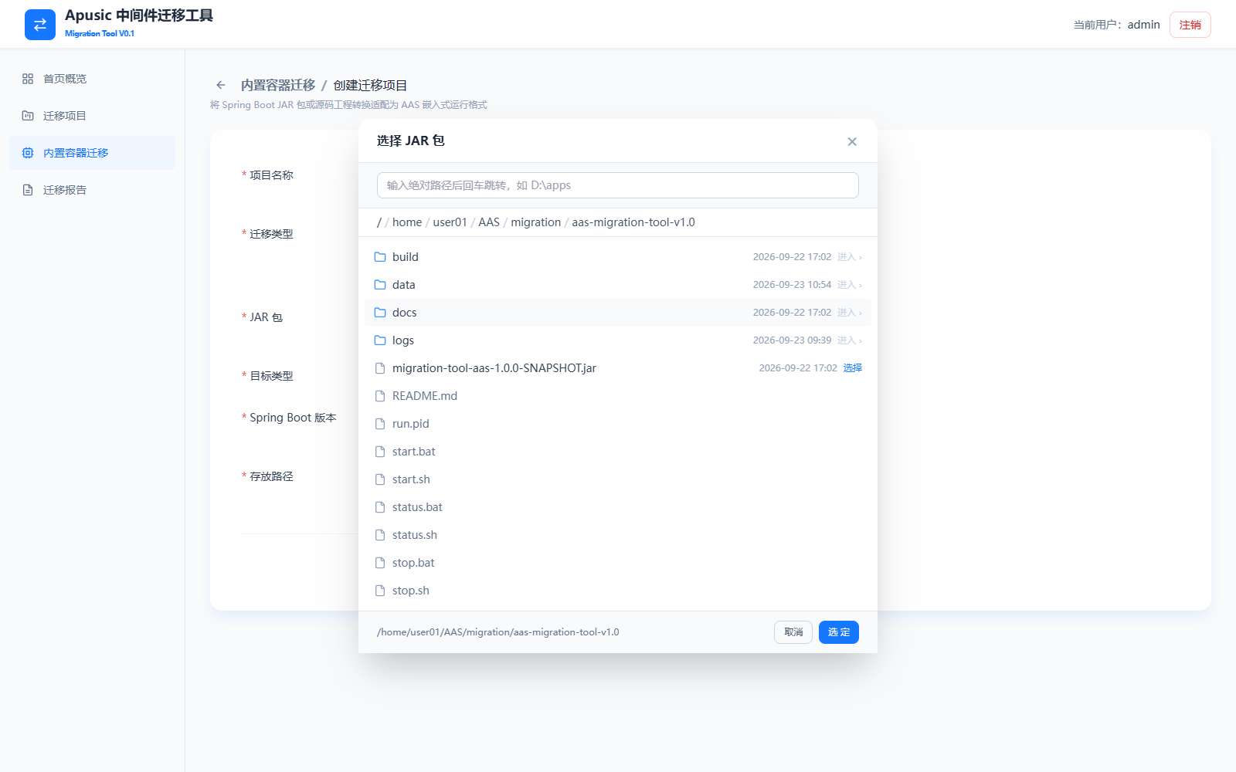
Task: Click the back arrow next to 内置容器迁移
Action: click(x=221, y=85)
